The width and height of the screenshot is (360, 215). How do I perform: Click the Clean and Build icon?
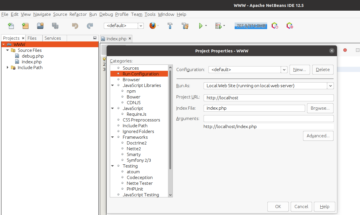(x=185, y=26)
